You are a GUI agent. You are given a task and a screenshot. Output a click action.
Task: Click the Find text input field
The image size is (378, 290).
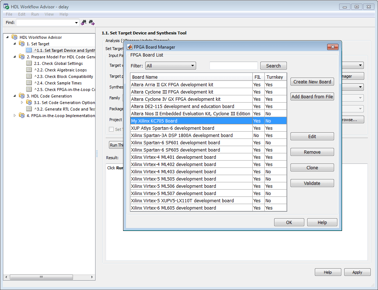[x=45, y=22]
